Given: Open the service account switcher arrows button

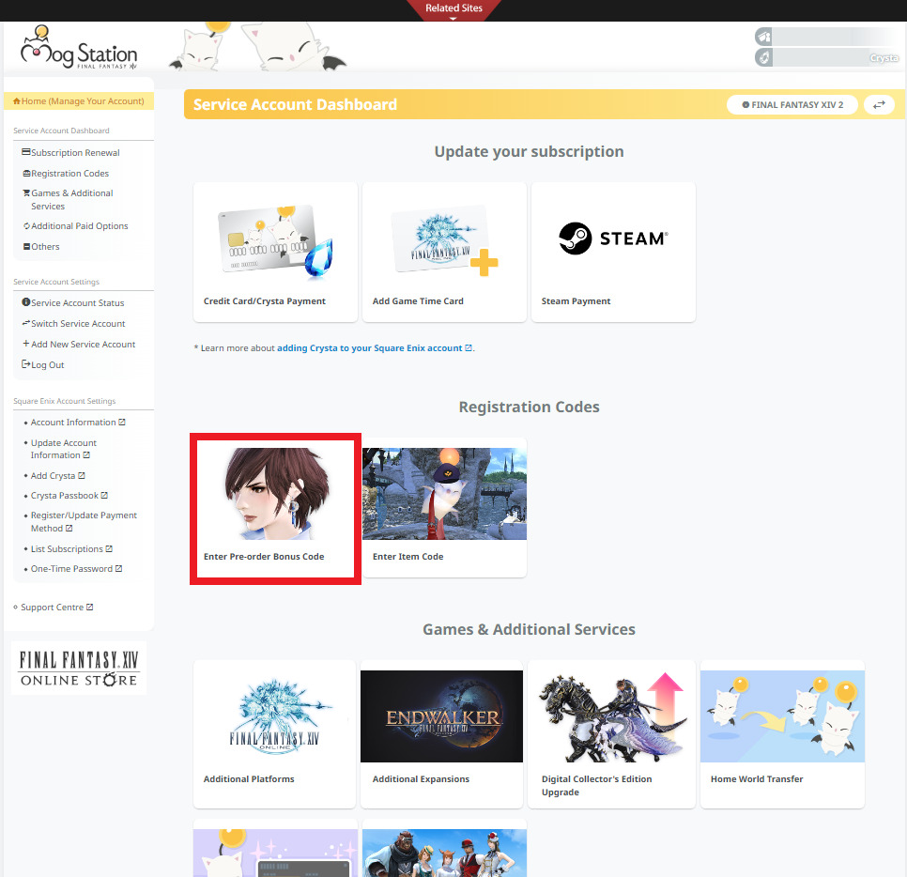Looking at the screenshot, I should (880, 105).
